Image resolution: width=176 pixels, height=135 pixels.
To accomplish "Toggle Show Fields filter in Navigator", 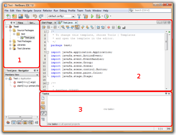I will [x=14, y=122].
